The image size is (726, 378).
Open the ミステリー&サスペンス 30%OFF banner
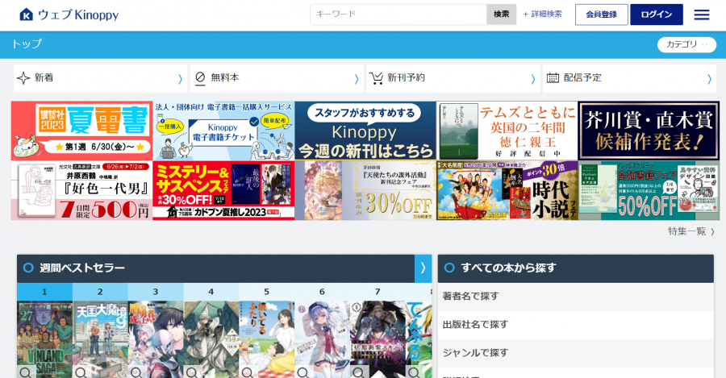pos(223,190)
